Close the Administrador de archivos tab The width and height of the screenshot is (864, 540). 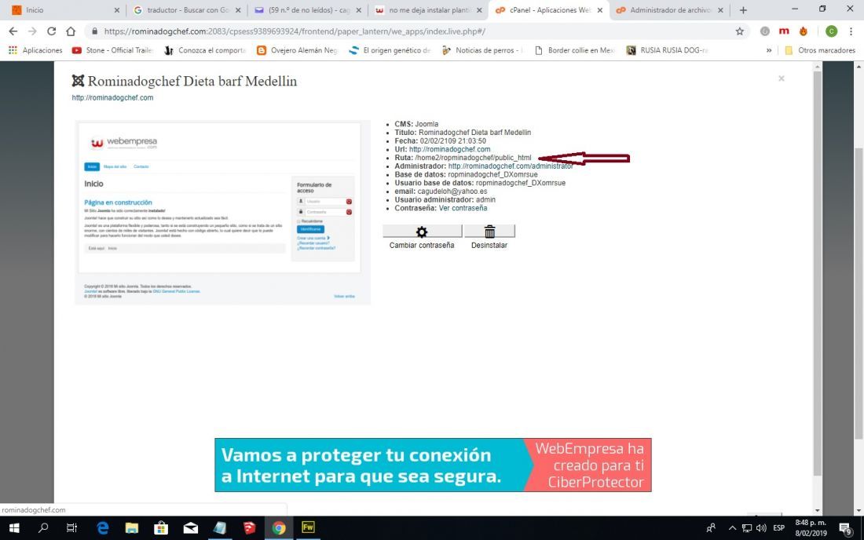[720, 10]
